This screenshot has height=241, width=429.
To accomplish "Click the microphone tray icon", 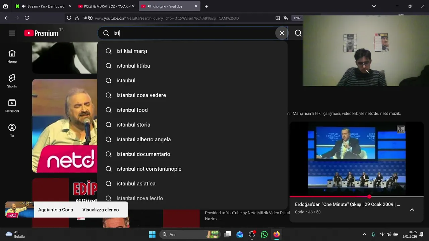I will click(373, 234).
